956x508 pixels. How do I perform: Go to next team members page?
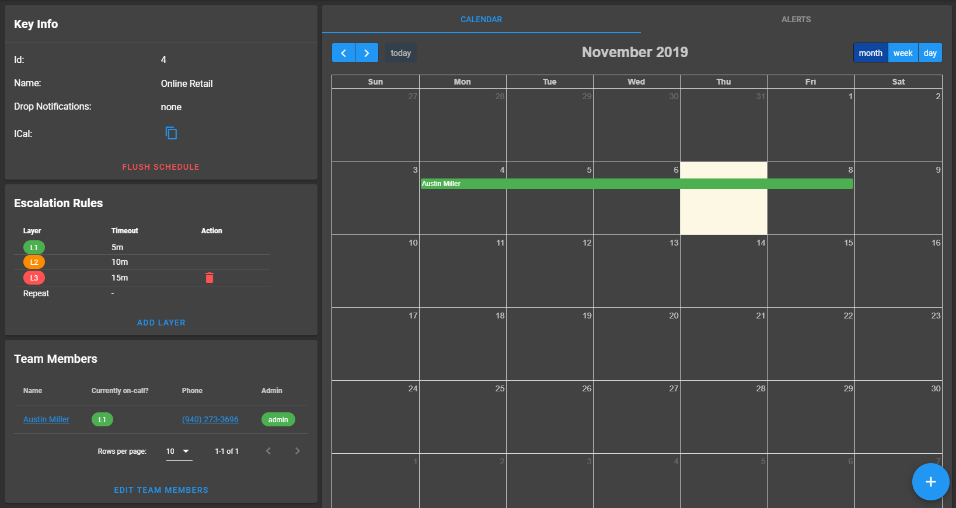tap(298, 451)
